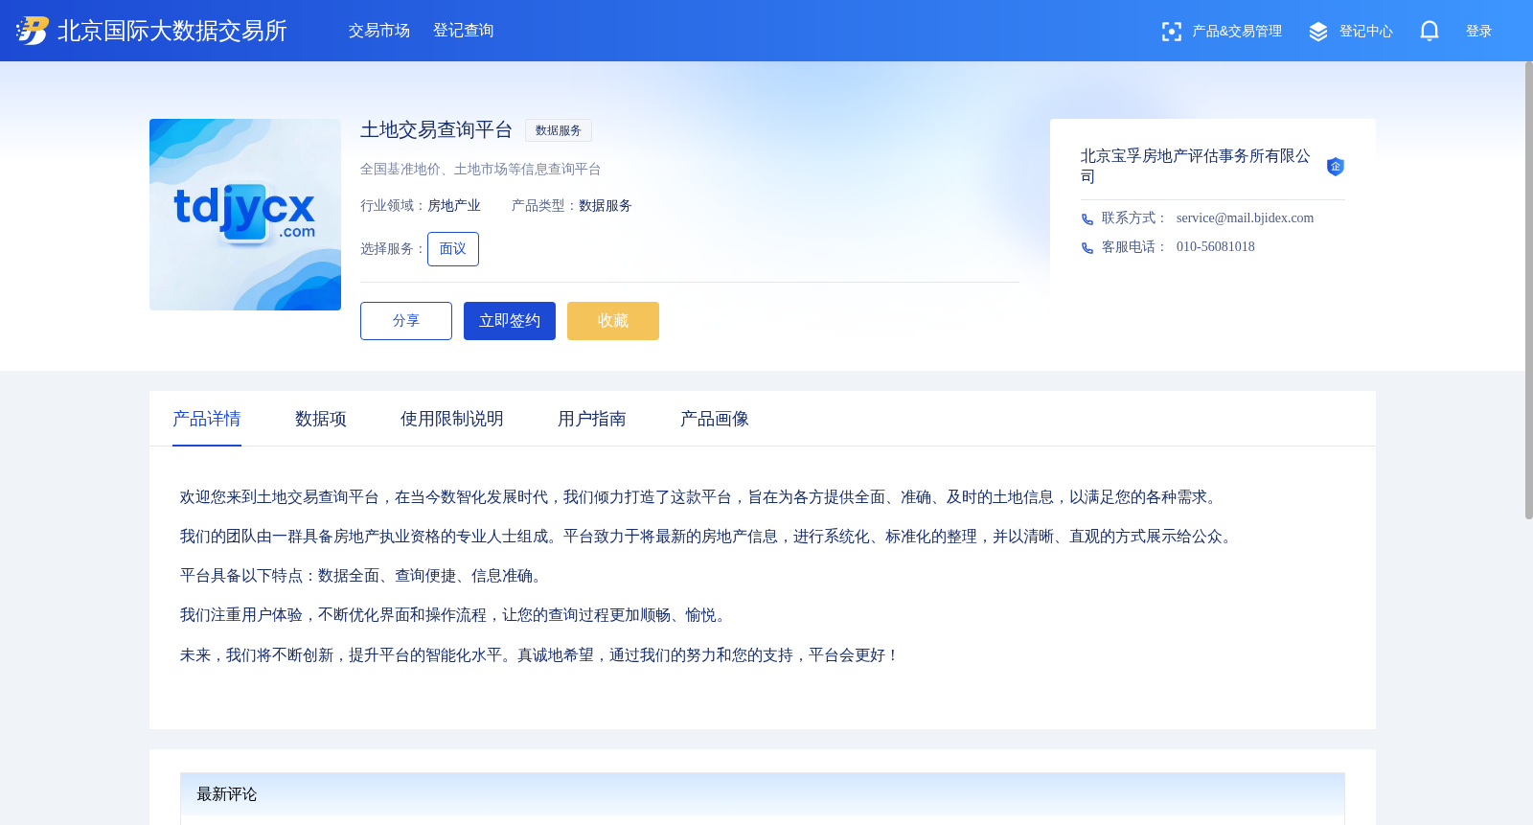Click email service@mail.bjidex.com
Screen dimensions: 1533x825
pos(1246,218)
